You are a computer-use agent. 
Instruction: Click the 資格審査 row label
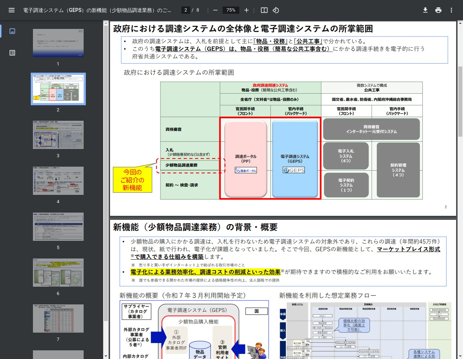click(173, 129)
